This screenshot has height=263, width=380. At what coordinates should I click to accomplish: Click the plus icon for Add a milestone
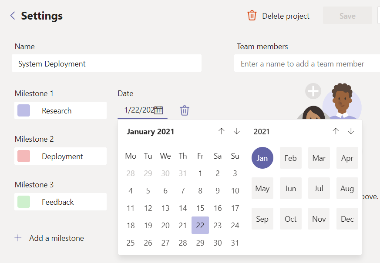point(18,238)
